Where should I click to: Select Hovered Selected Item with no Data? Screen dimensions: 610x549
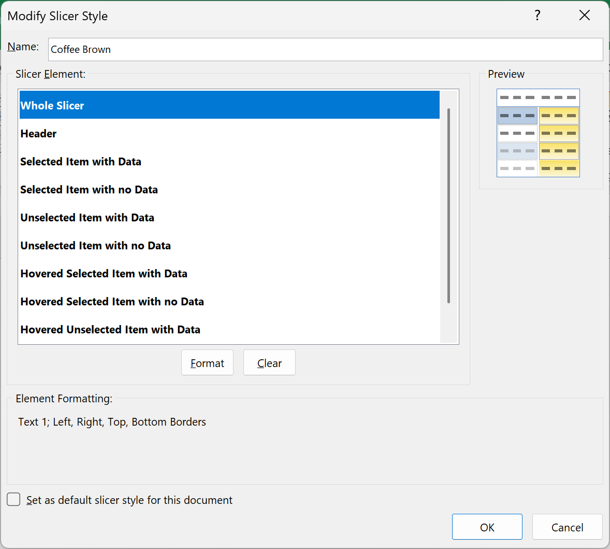coord(229,302)
